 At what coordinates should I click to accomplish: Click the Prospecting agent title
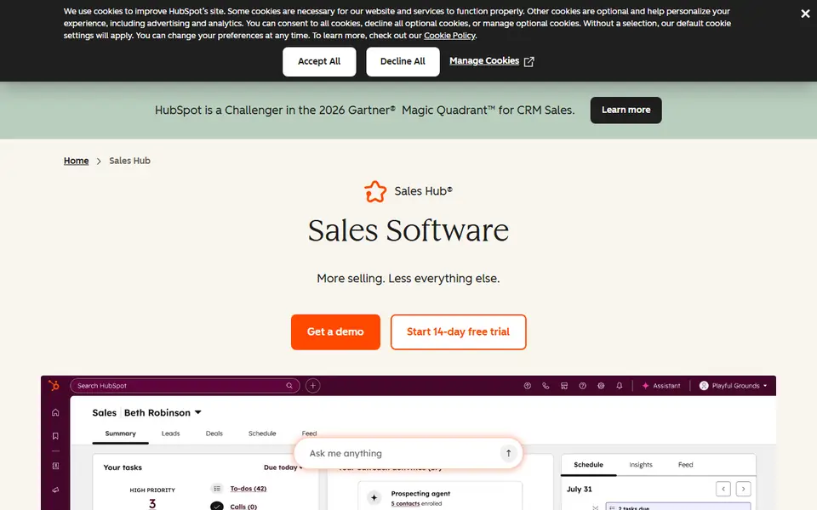point(420,493)
